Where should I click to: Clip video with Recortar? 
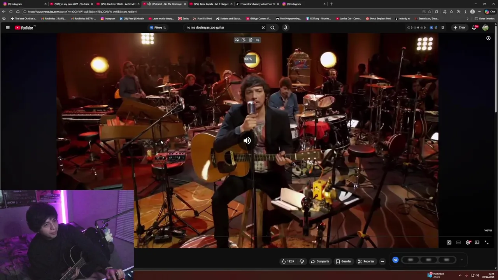366,261
